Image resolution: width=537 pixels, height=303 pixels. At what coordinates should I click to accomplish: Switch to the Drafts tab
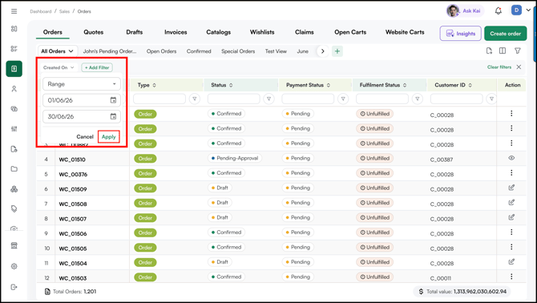pos(135,32)
